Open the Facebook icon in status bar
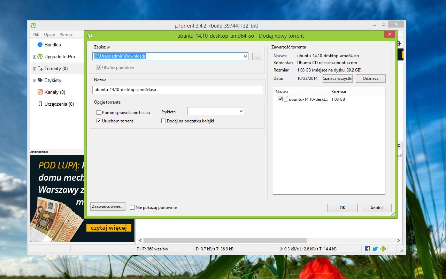Image resolution: width=446 pixels, height=279 pixels. point(368,249)
